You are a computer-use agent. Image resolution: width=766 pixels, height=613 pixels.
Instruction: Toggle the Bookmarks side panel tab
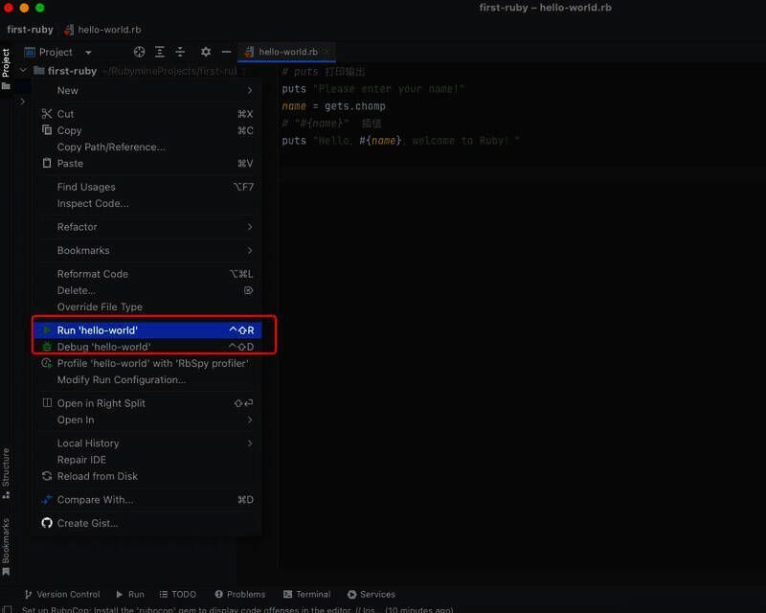[x=6, y=546]
